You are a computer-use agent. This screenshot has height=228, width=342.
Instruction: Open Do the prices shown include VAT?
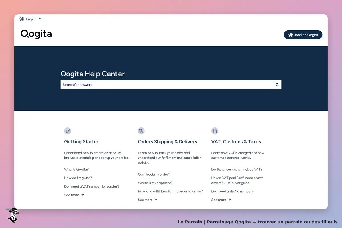coord(237,169)
